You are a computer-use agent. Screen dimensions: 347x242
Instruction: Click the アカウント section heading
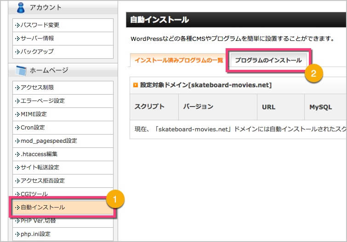(46, 7)
